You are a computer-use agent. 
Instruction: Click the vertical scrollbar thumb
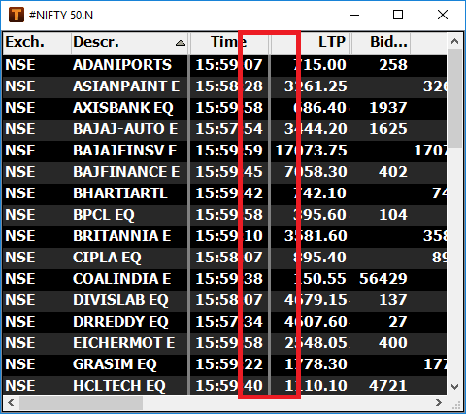(x=454, y=98)
